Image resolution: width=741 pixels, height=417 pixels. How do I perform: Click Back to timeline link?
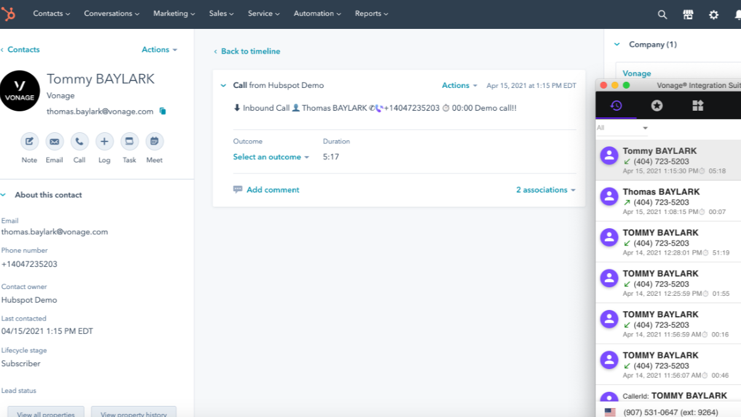click(x=250, y=52)
